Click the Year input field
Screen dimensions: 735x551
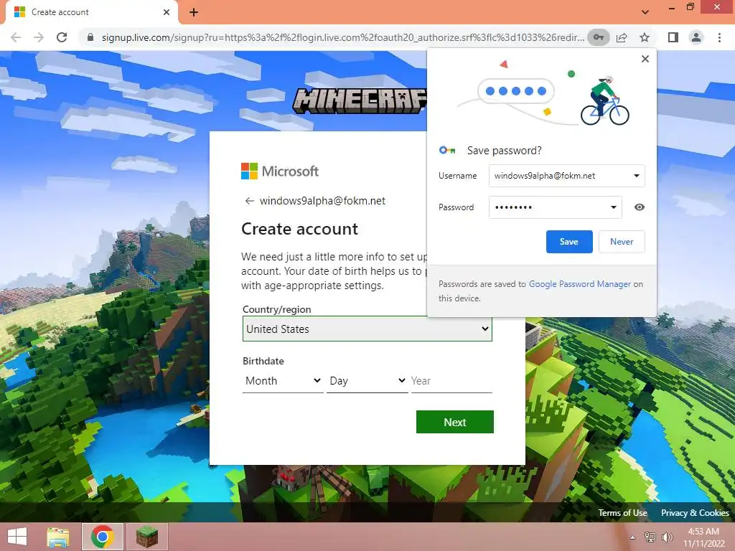pyautogui.click(x=451, y=381)
